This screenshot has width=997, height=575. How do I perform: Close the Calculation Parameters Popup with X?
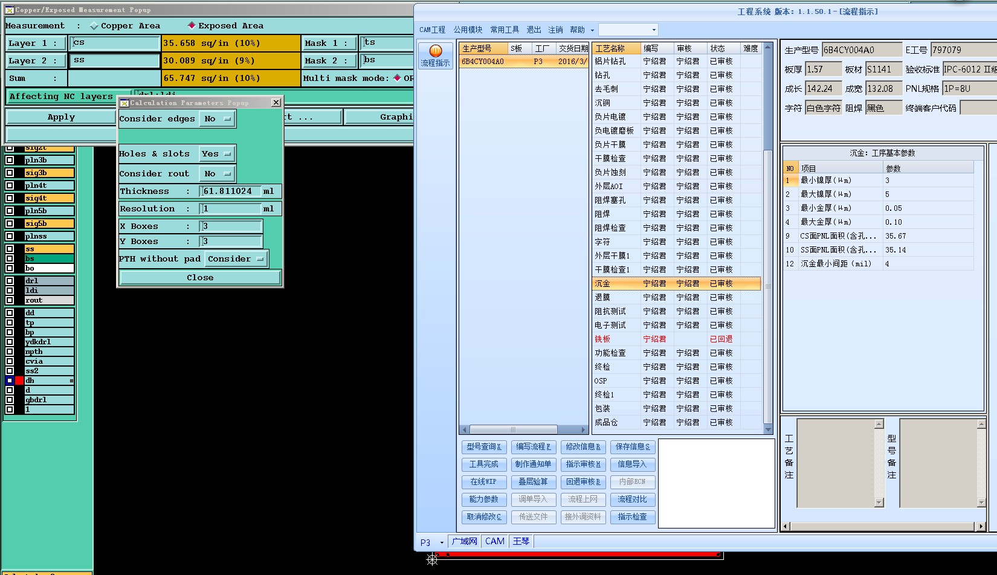(276, 103)
